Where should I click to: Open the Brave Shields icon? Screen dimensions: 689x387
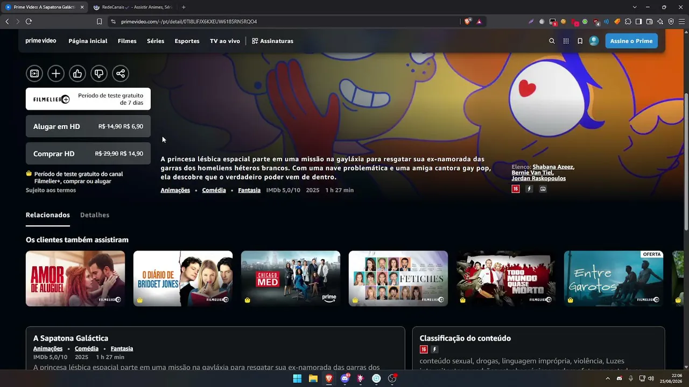(x=468, y=21)
